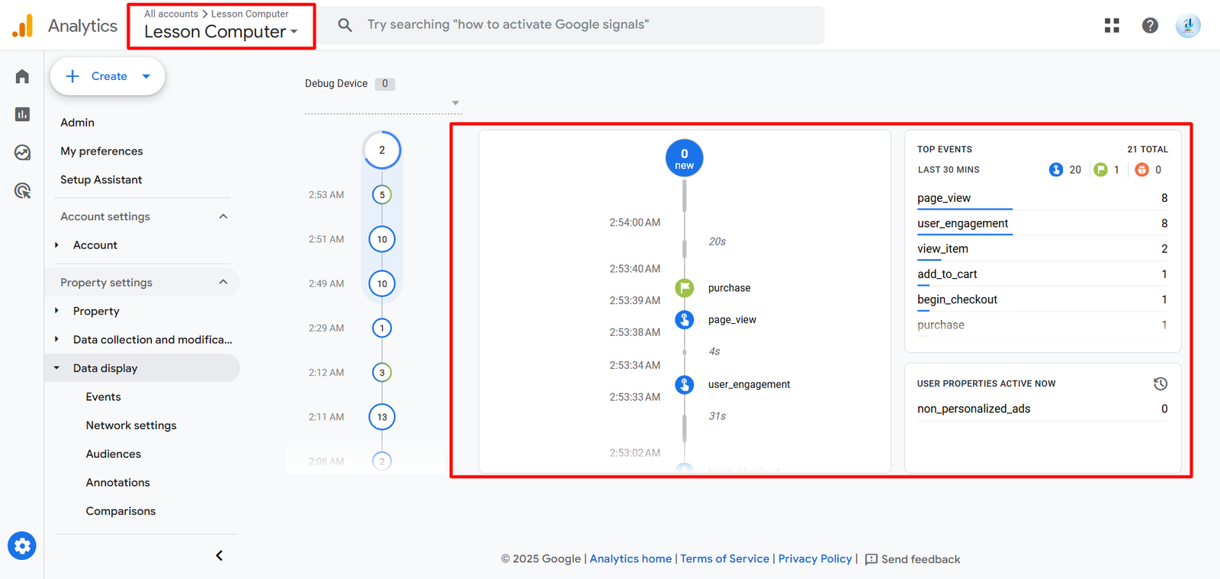This screenshot has height=579, width=1220.
Task: Open the Help question mark icon
Action: 1150,25
